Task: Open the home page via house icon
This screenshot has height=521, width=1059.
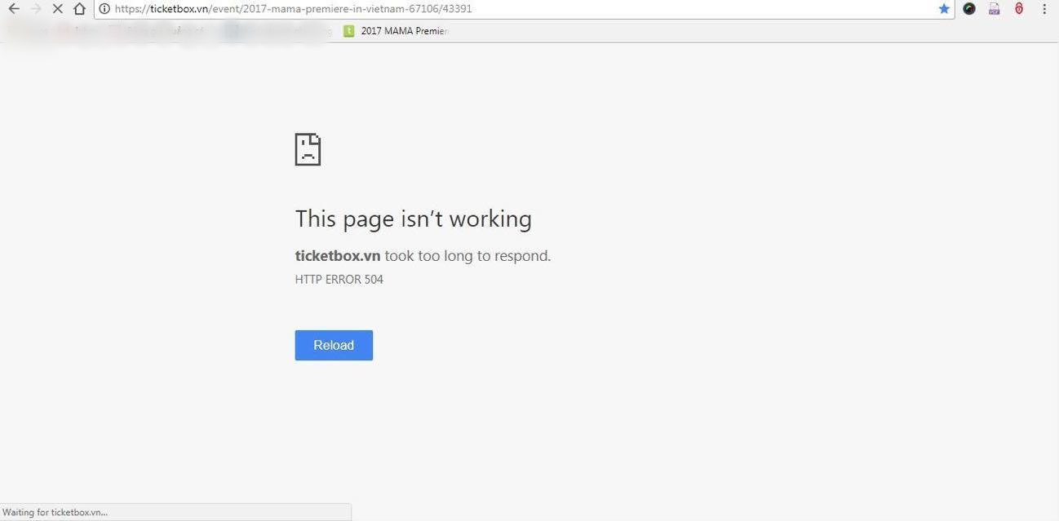Action: pos(79,9)
